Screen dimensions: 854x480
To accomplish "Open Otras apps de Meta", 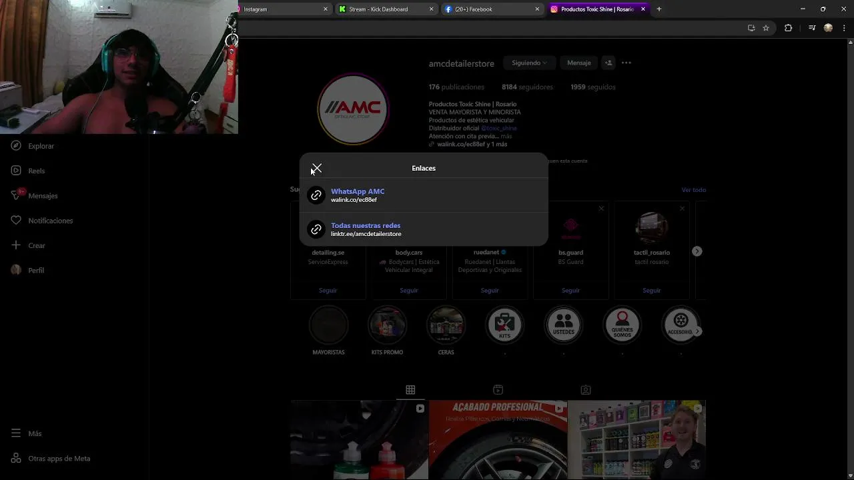I will pyautogui.click(x=51, y=459).
